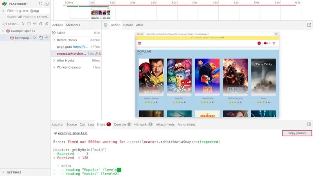This screenshot has width=313, height=176.
Task: Click the log in icon at the snapshot header's right
Action: click(274, 43)
